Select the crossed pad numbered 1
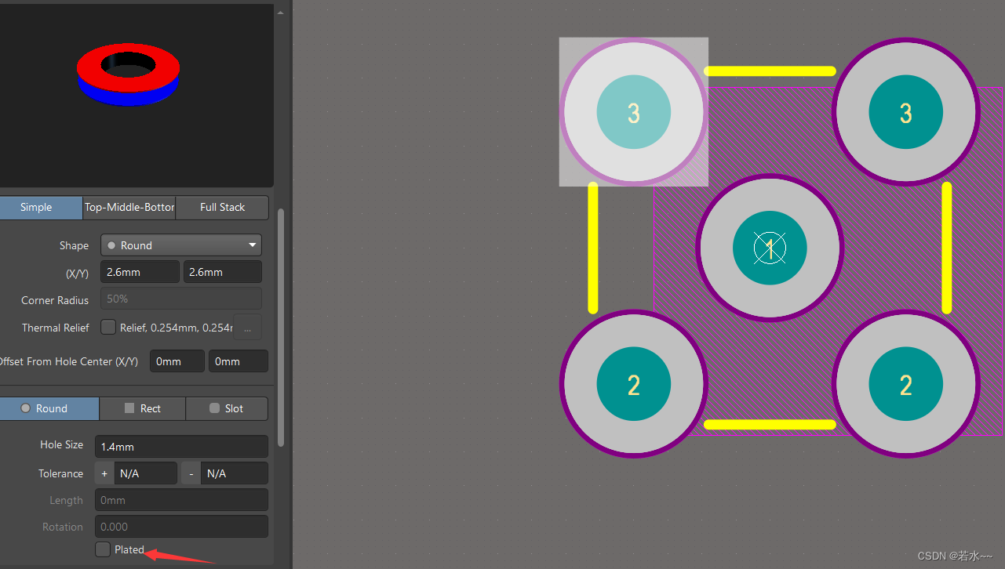Image resolution: width=1005 pixels, height=569 pixels. pyautogui.click(x=770, y=248)
